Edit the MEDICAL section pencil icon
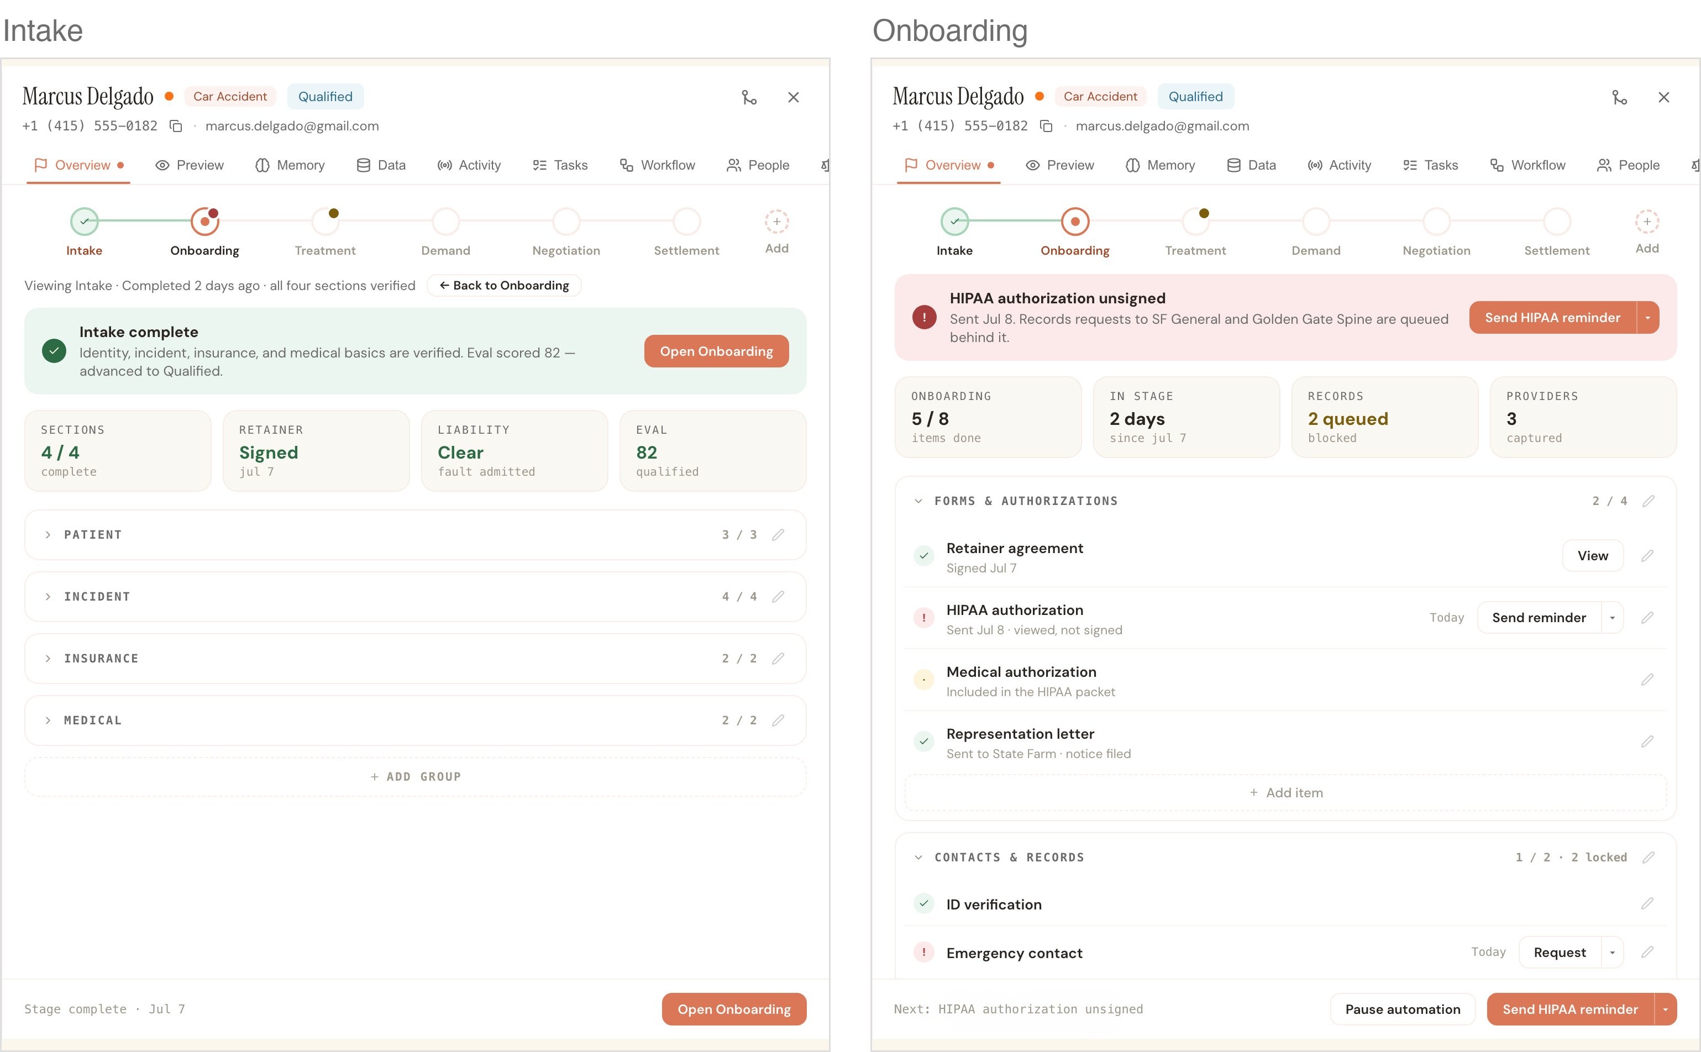The image size is (1701, 1052). click(779, 720)
